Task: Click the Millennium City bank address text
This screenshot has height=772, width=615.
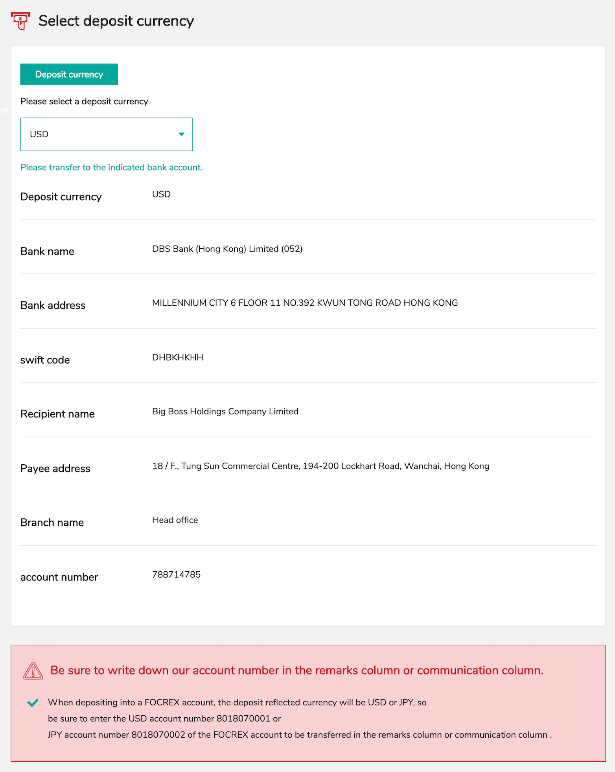Action: (x=305, y=303)
